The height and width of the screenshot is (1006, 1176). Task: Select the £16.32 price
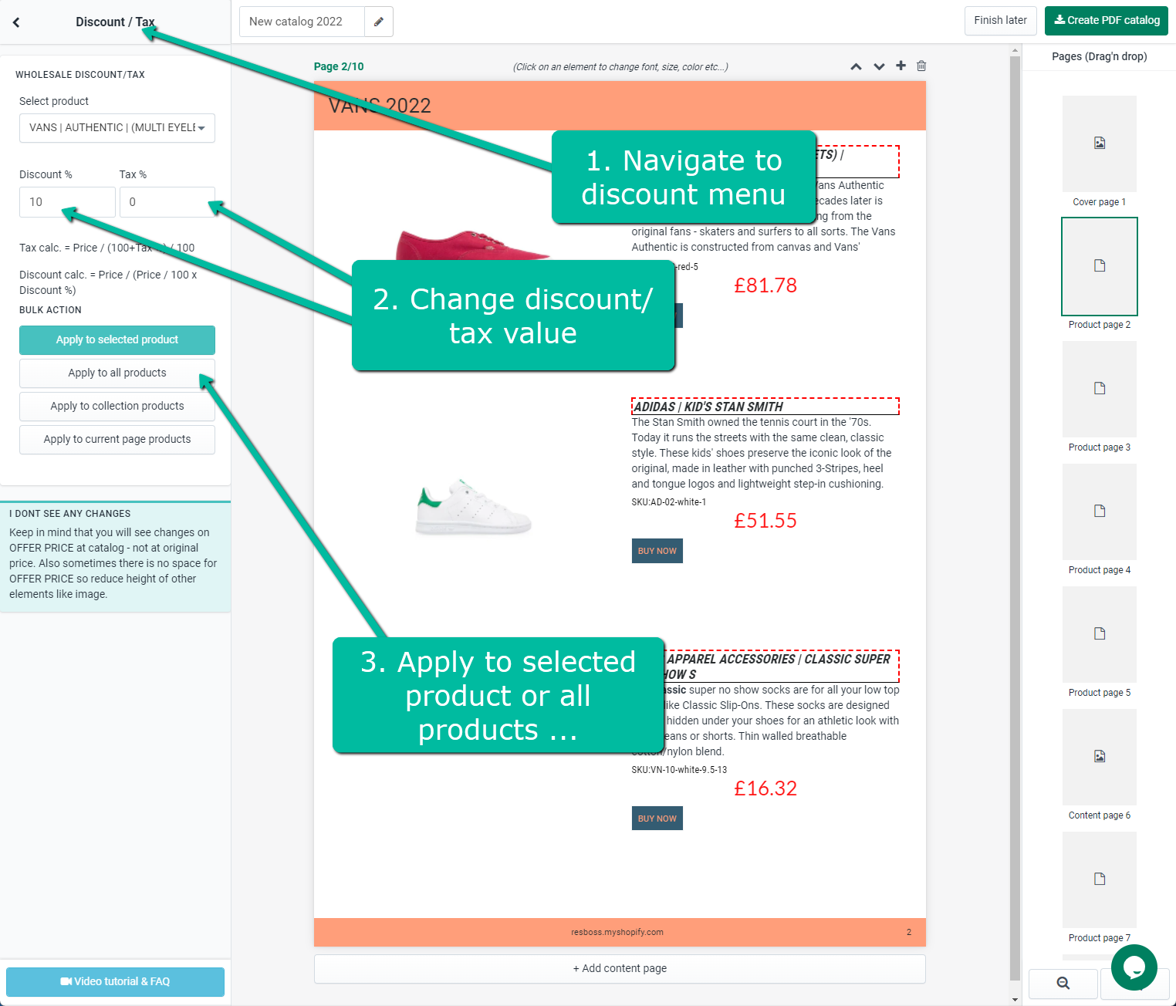(x=765, y=788)
